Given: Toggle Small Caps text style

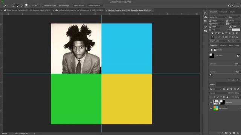Looking at the screenshot, I should pyautogui.click(x=223, y=33).
